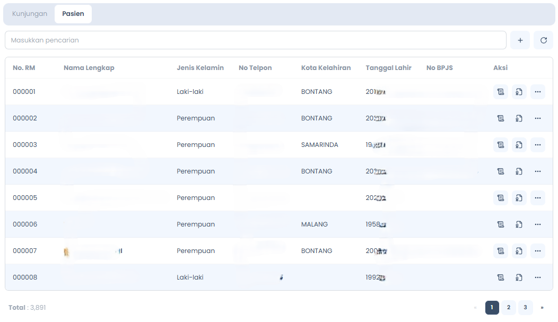Click Laki-laki in row 000001
Screen dimensions: 558x322
point(190,92)
